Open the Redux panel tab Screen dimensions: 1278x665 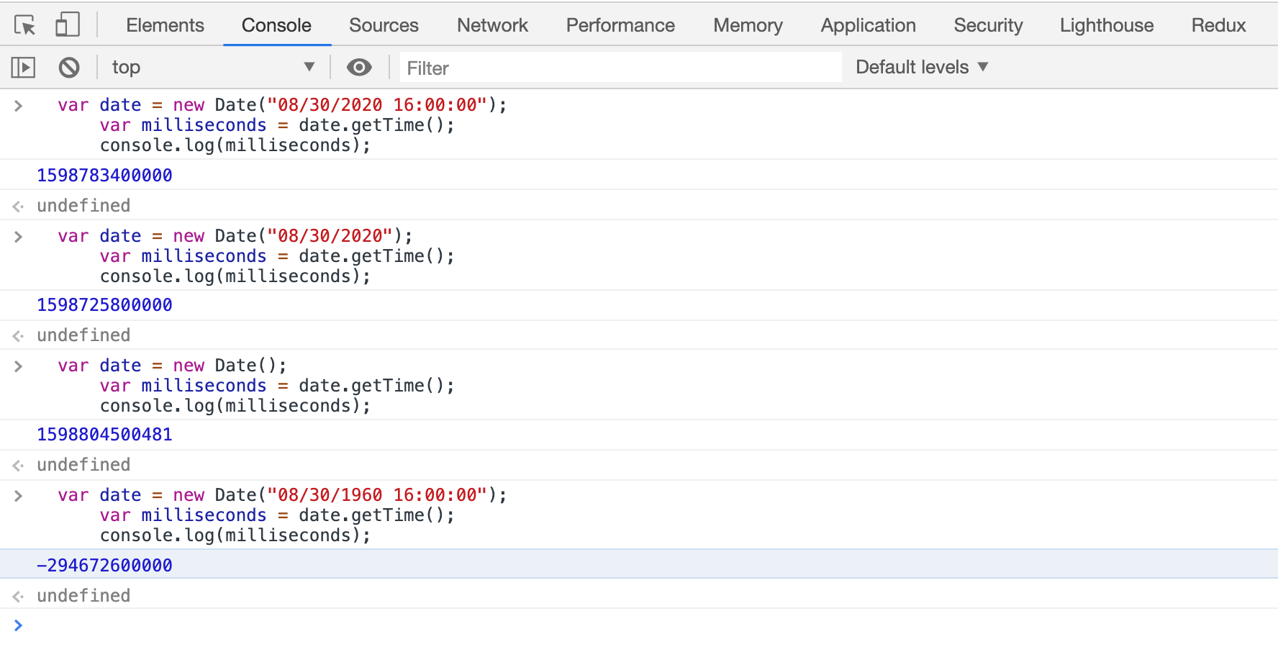pos(1218,24)
